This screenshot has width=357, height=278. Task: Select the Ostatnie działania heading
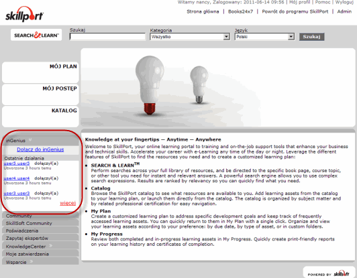[x=24, y=158]
